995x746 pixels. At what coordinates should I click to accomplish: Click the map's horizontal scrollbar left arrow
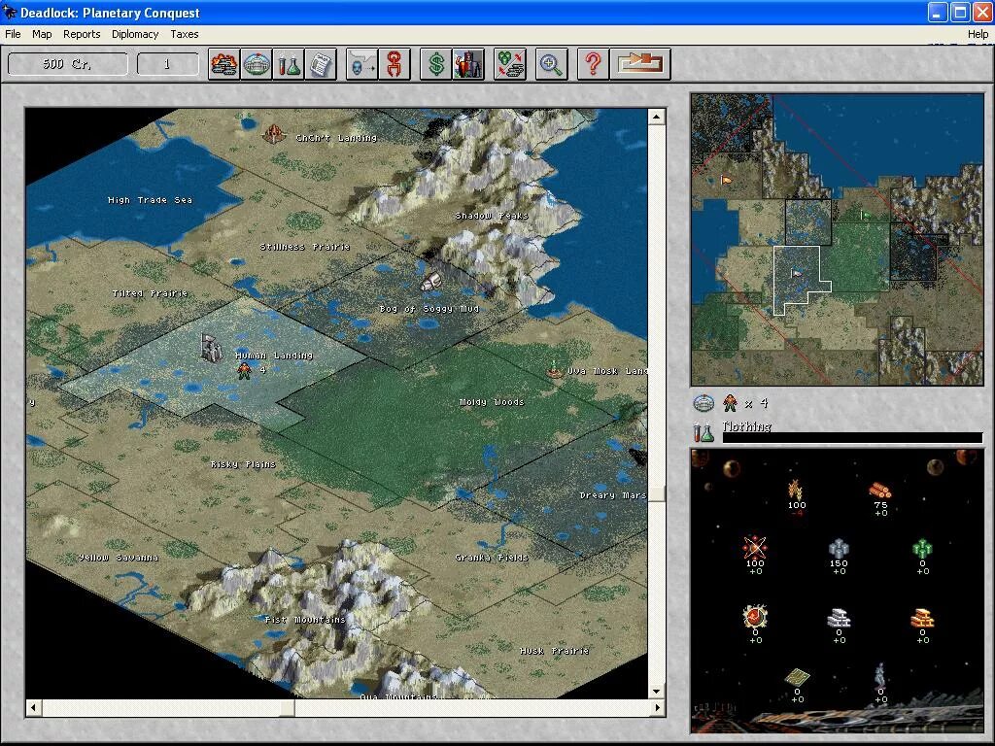(34, 707)
